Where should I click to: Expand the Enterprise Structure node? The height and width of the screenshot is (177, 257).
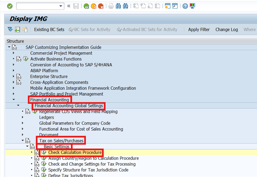[x=14, y=76]
